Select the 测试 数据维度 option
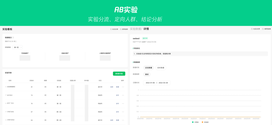The width and height of the screenshot is (272, 125). [x=147, y=74]
